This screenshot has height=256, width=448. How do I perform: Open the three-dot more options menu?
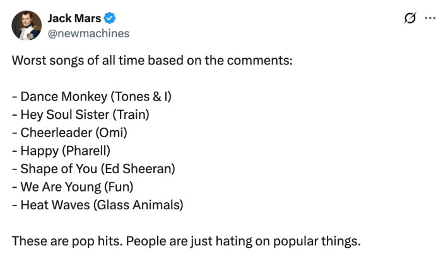(430, 18)
